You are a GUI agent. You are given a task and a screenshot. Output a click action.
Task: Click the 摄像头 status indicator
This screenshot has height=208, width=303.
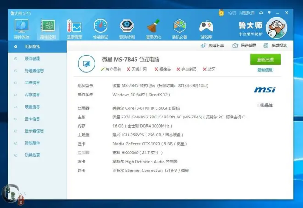tap(163, 69)
